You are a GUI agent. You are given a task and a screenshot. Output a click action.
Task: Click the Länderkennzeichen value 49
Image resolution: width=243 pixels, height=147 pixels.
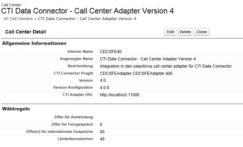pyautogui.click(x=102, y=139)
